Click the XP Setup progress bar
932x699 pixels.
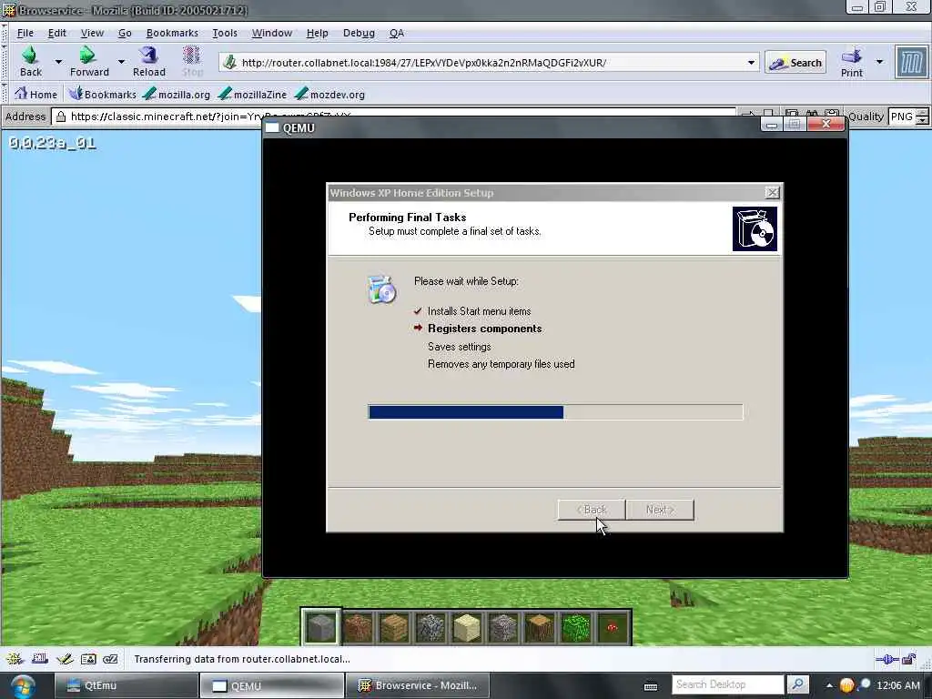point(555,412)
